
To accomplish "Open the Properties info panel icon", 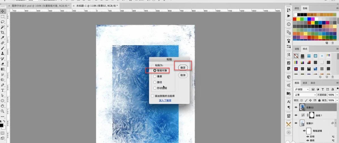I will (289, 24).
